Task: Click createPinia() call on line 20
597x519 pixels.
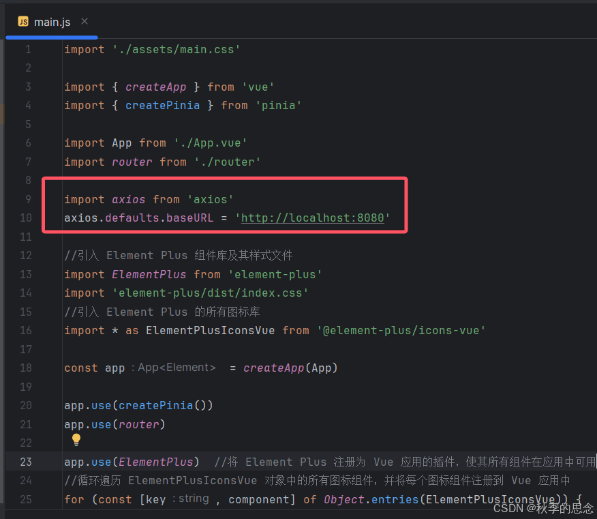Action: tap(166, 405)
